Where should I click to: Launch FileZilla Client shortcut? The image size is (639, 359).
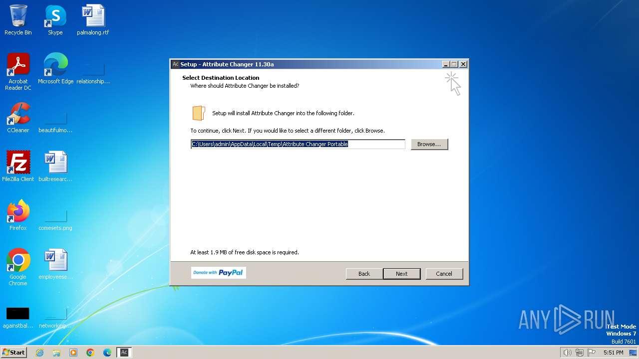point(18,167)
